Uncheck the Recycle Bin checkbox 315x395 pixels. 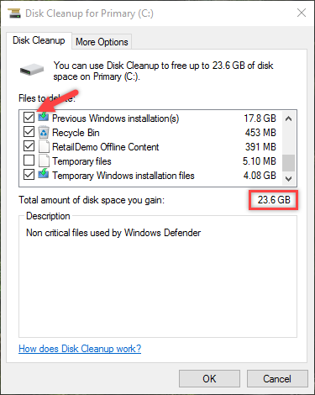tap(29, 132)
